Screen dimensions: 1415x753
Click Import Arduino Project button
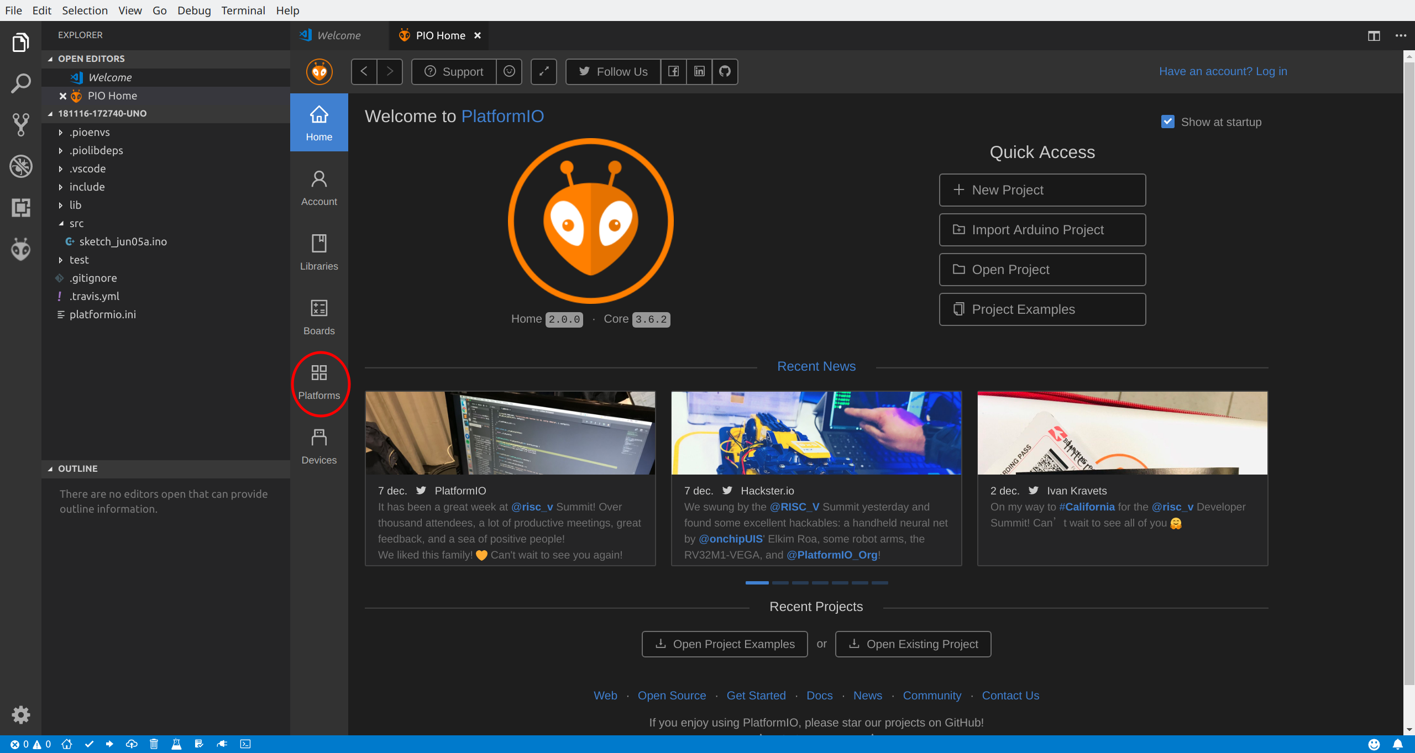[x=1042, y=230]
